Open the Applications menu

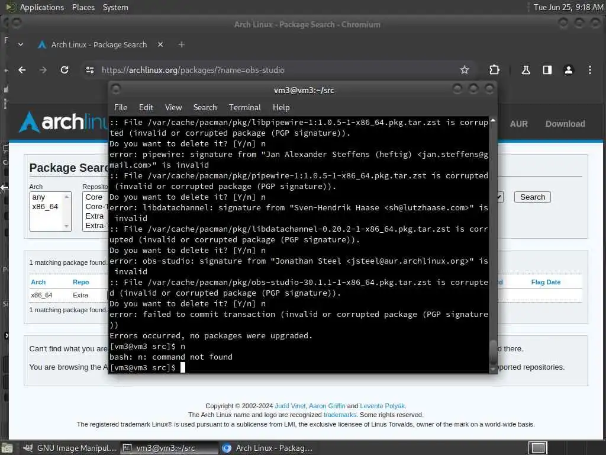(x=42, y=7)
